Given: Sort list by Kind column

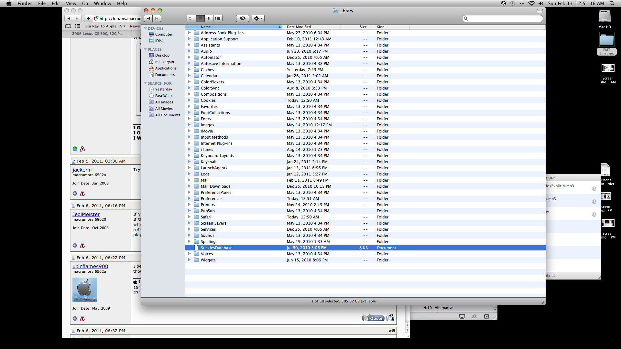Looking at the screenshot, I should tap(390, 27).
